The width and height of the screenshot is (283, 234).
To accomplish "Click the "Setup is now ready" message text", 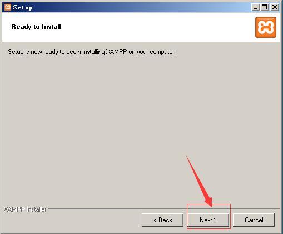I will (x=92, y=52).
